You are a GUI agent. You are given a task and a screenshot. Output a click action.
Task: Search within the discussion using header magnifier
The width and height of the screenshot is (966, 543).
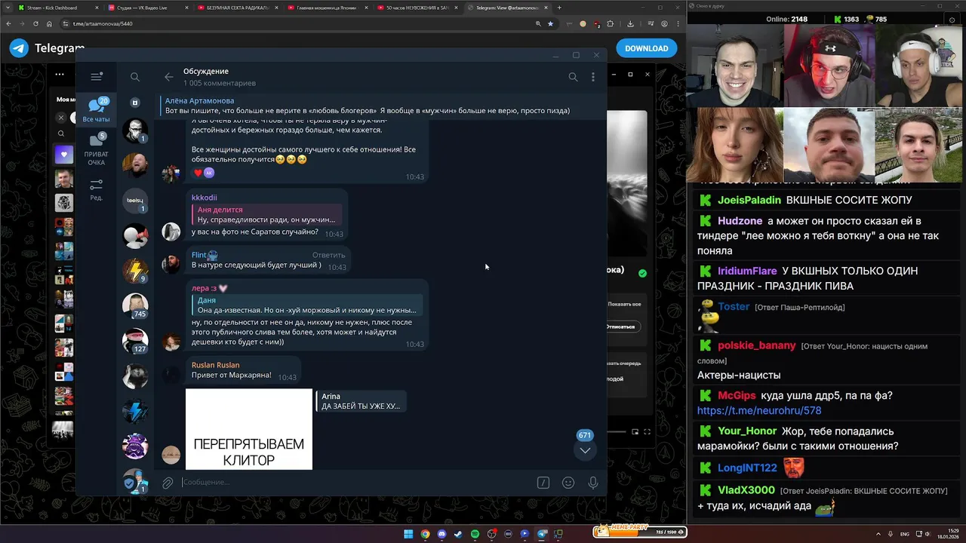tap(573, 77)
